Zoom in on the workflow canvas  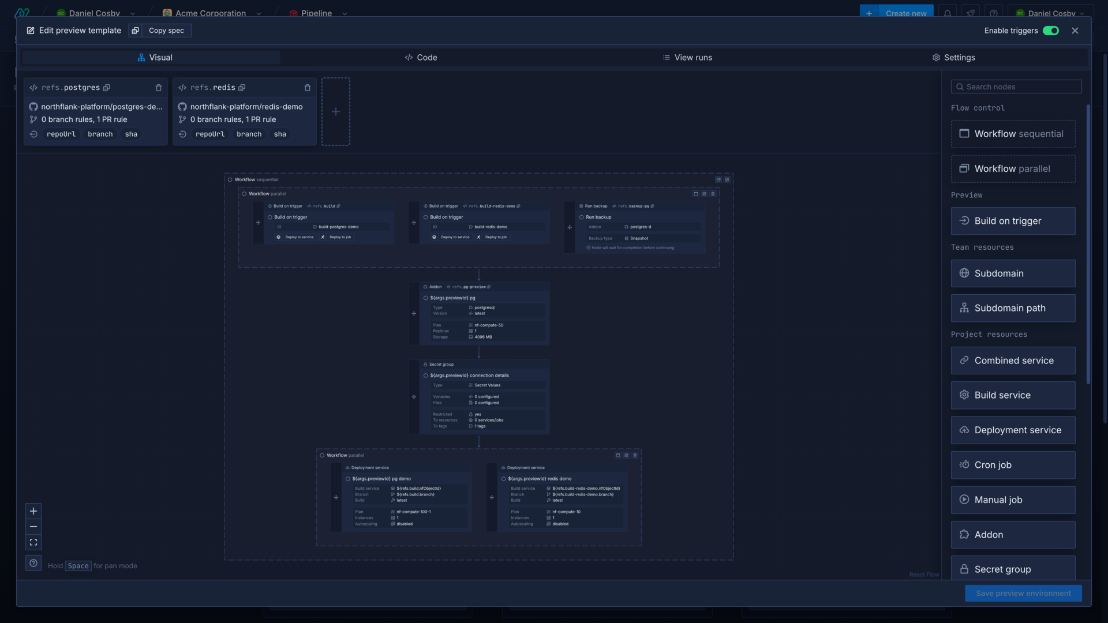33,511
